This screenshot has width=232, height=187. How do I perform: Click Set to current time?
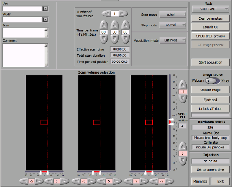coord(210,169)
